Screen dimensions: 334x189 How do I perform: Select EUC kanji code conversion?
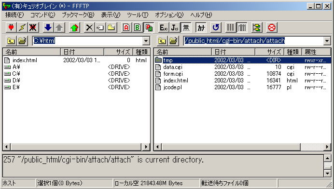164,27
